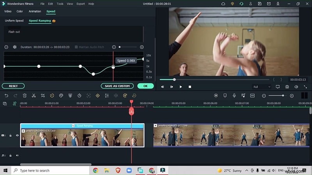Mute audio track 1 speaker
Viewport: 312px width, 175px height.
point(17,156)
